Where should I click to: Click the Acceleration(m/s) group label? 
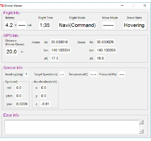tap(45, 82)
